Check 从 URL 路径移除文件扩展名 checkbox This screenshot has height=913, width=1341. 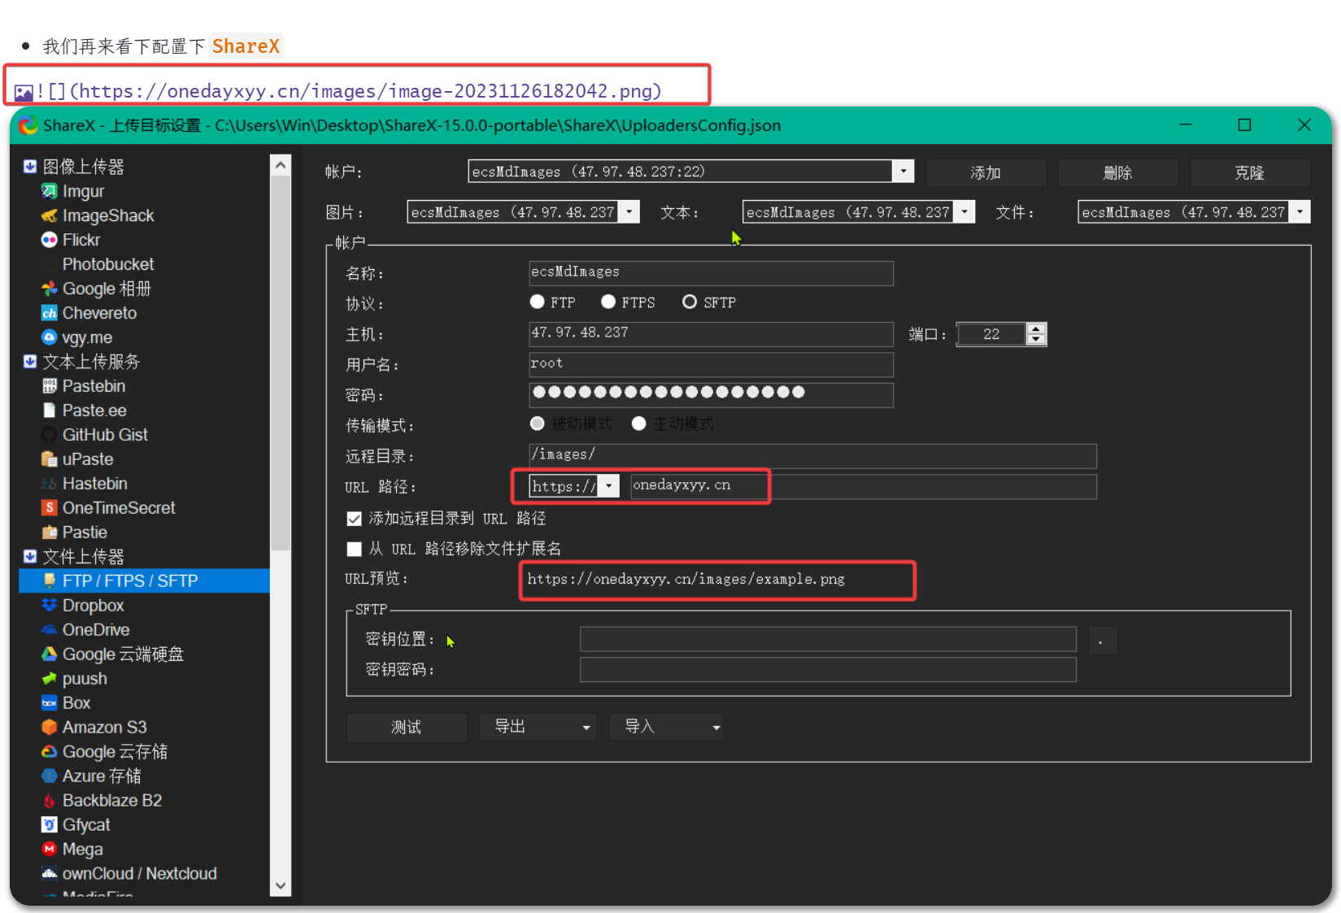[x=354, y=549]
